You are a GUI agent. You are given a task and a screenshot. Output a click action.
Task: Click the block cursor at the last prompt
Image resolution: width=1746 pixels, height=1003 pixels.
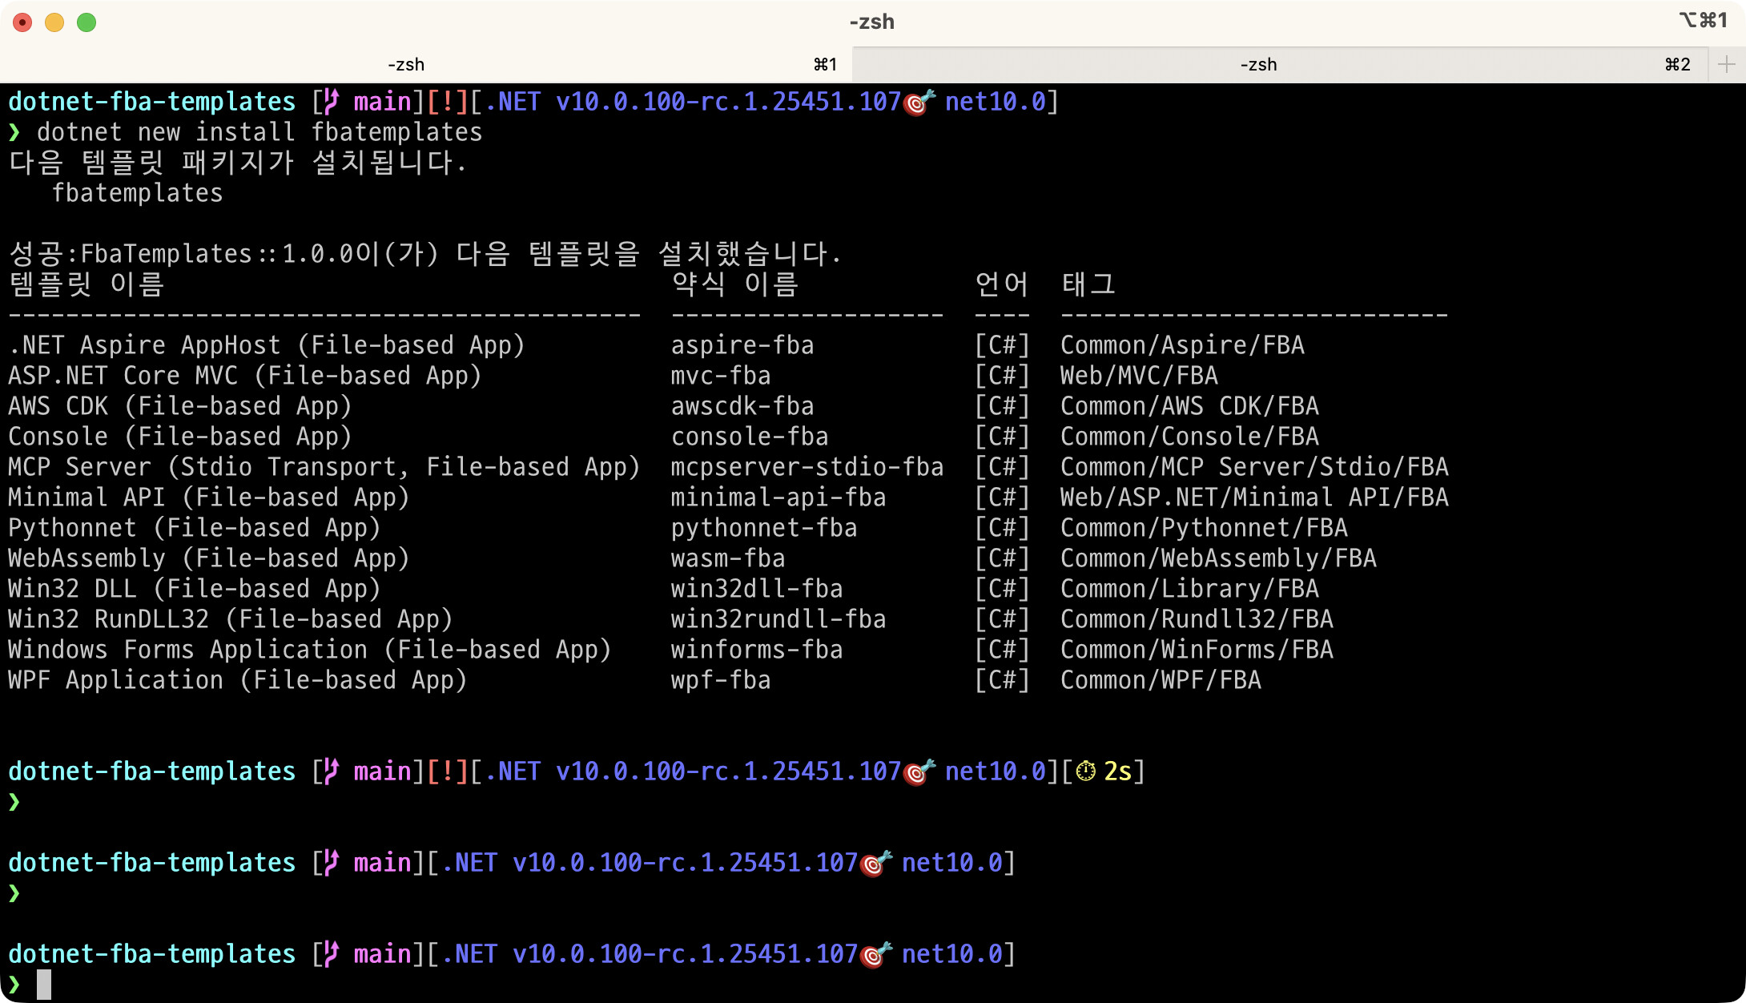coord(44,985)
